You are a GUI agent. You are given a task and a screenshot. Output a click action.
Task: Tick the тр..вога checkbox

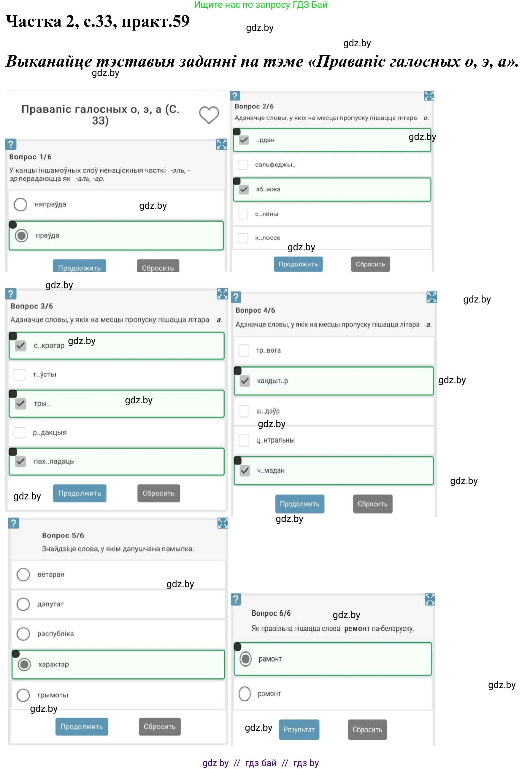244,350
